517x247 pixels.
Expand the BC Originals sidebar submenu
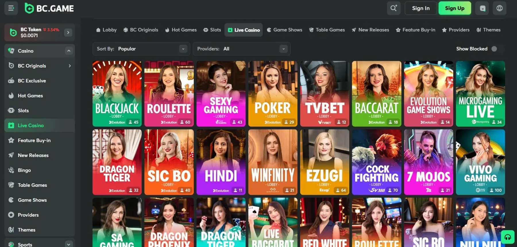(x=70, y=66)
